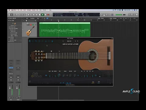Open the Editors pane via the scissors icon

tap(25, 15)
